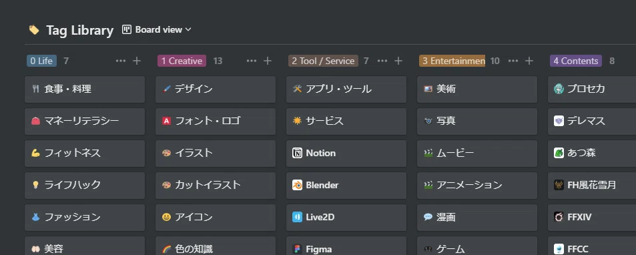Open the 色の知識 card

click(x=216, y=246)
